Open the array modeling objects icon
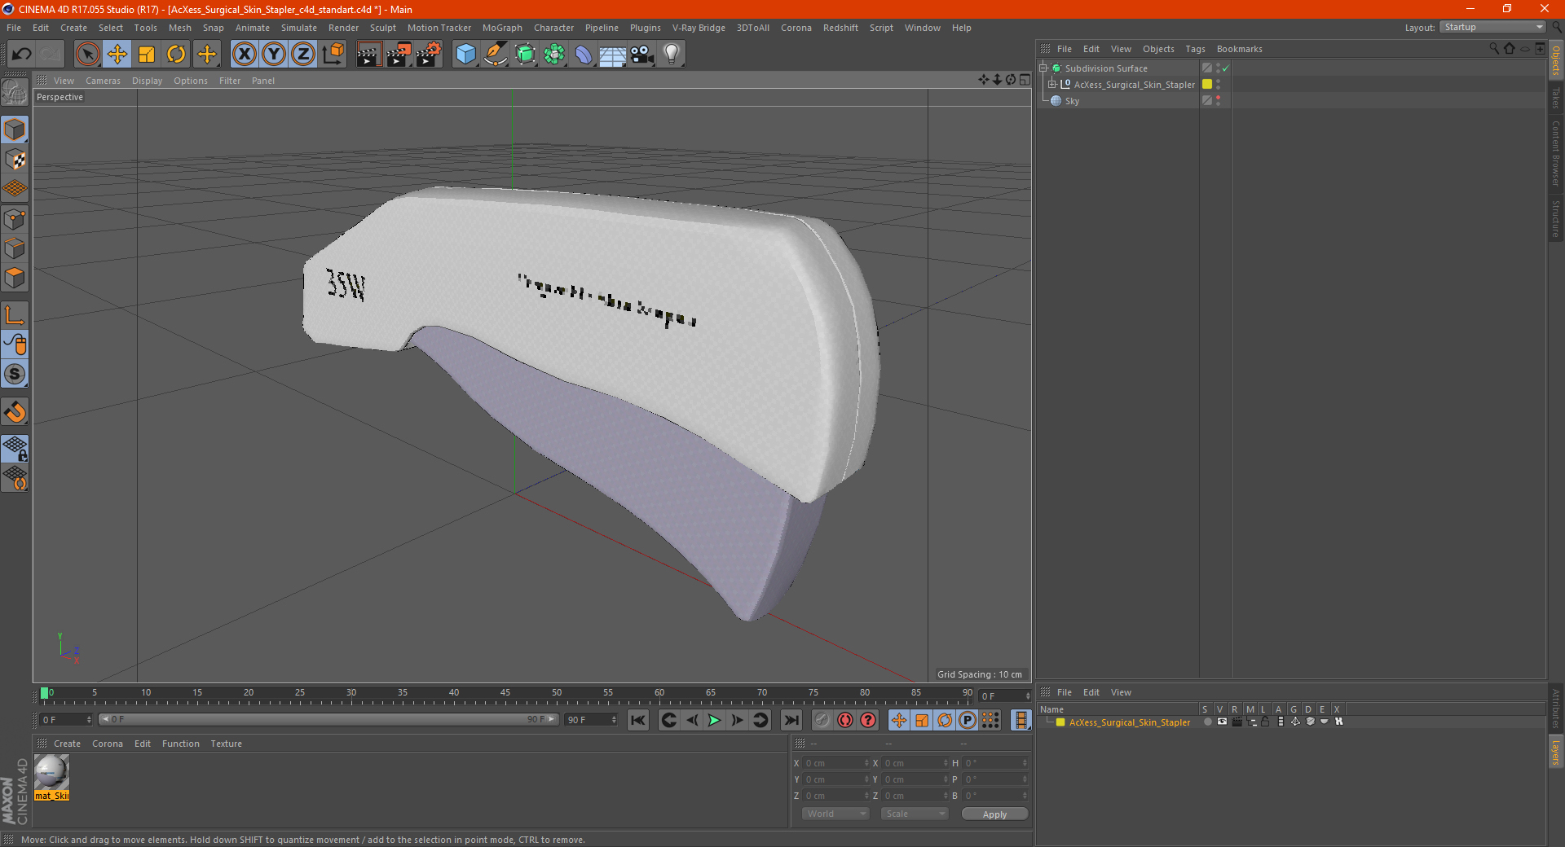The height and width of the screenshot is (847, 1565). [x=554, y=55]
